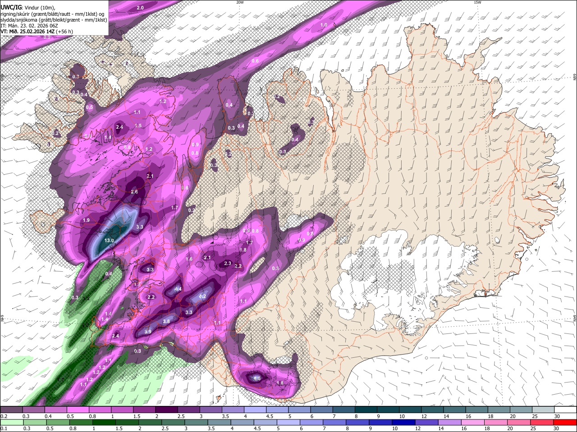Pick the pale grey 25 snow scale swatch
This screenshot has height=432, width=577.
click(543, 410)
